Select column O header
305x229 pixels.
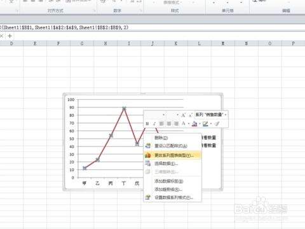[x=270, y=43]
